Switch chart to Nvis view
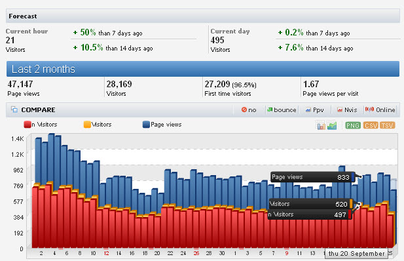This screenshot has height=261, width=404. click(347, 110)
